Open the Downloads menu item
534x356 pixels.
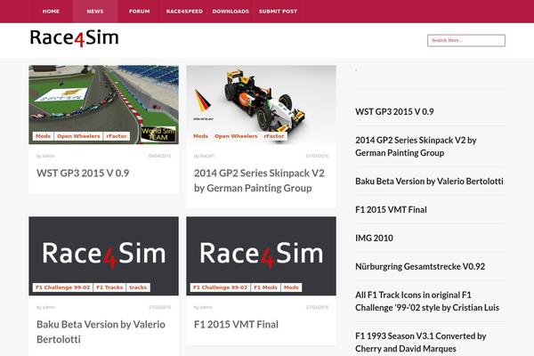pyautogui.click(x=231, y=12)
